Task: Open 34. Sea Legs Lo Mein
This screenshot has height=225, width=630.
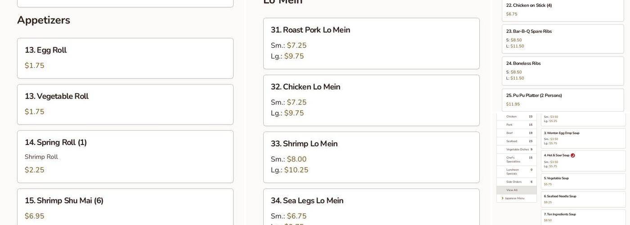Action: (x=371, y=207)
